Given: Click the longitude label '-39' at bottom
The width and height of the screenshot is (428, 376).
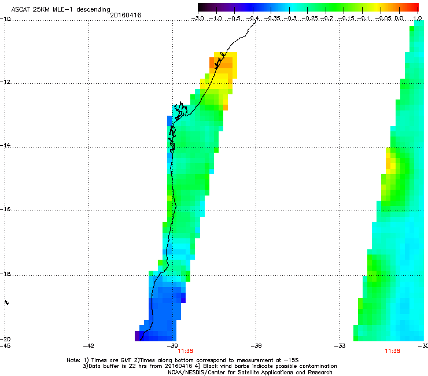Looking at the screenshot, I should 172,346.
